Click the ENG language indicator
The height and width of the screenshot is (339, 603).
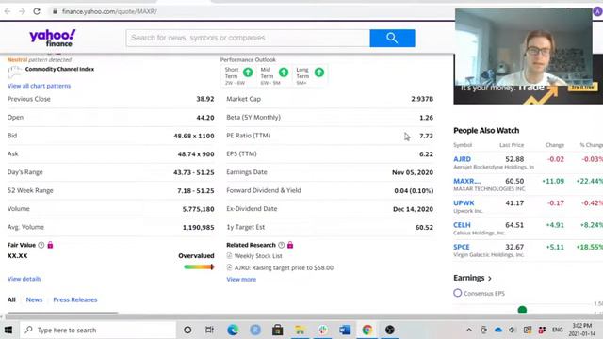(x=557, y=330)
